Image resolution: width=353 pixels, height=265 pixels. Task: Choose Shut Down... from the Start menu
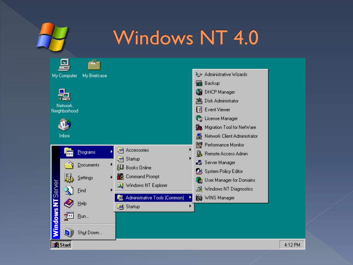(87, 232)
